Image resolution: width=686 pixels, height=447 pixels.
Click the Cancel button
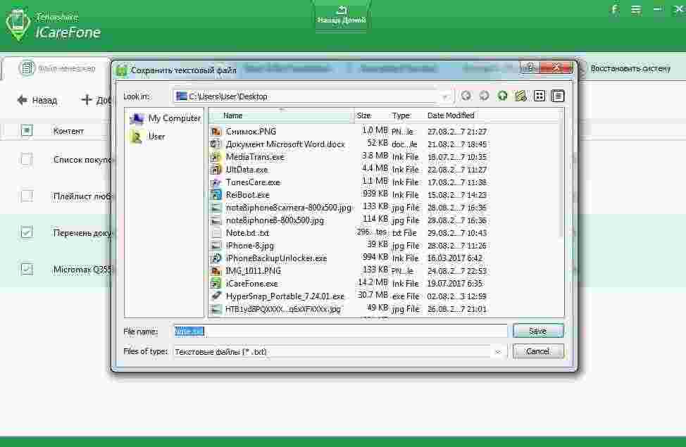[537, 351]
